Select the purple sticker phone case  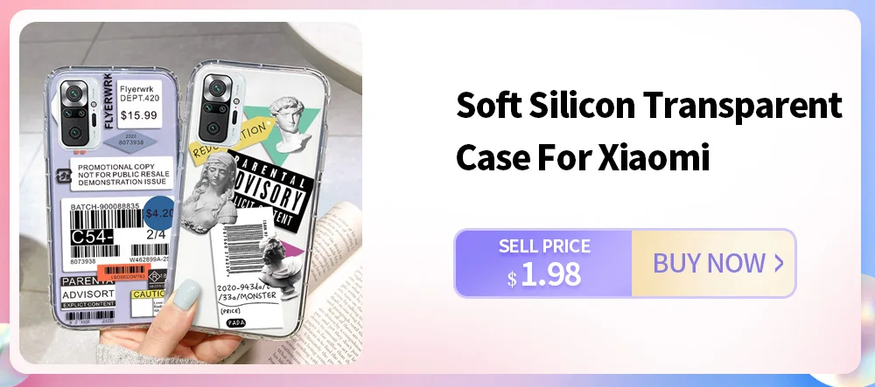[112, 196]
